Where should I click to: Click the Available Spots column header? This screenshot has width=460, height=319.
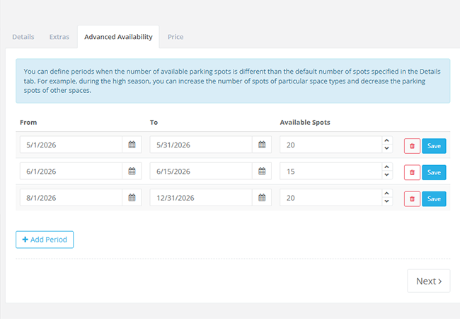click(305, 122)
